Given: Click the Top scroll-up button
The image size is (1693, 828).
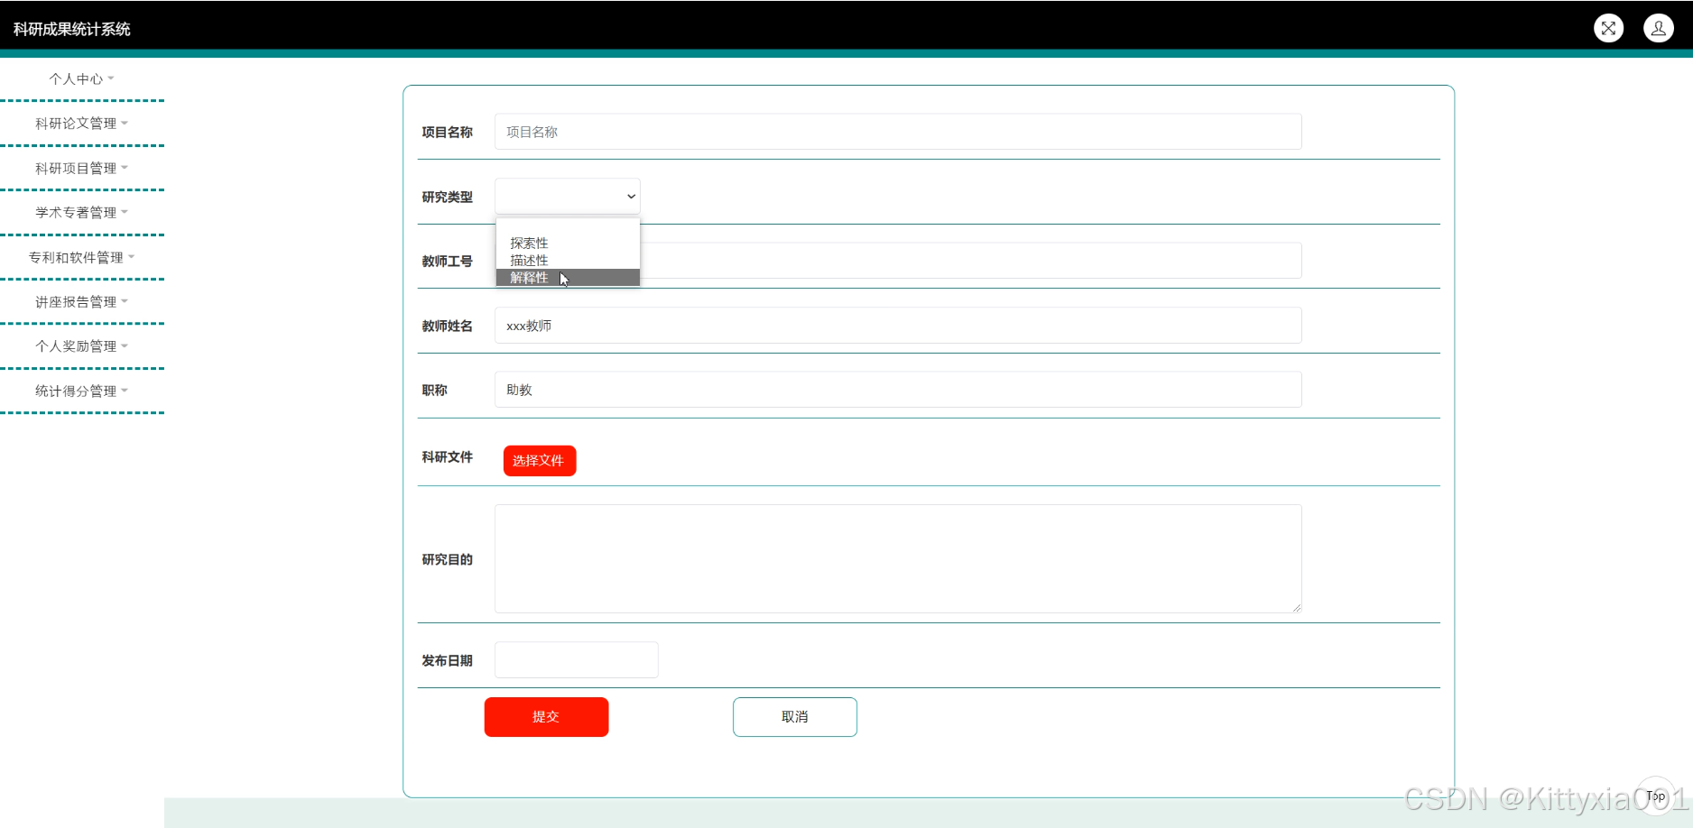Looking at the screenshot, I should pyautogui.click(x=1655, y=796).
